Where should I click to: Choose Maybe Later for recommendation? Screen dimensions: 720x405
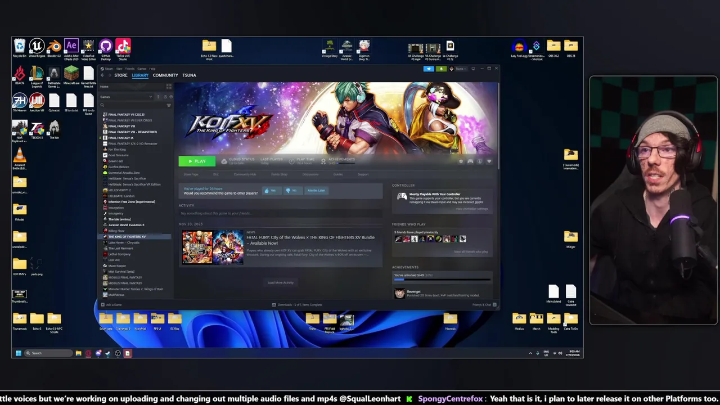coord(316,190)
